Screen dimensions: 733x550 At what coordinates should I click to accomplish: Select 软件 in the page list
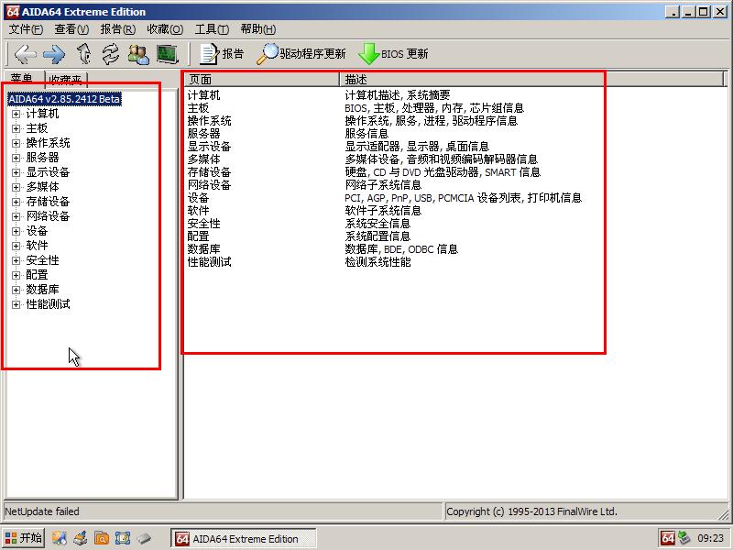198,211
